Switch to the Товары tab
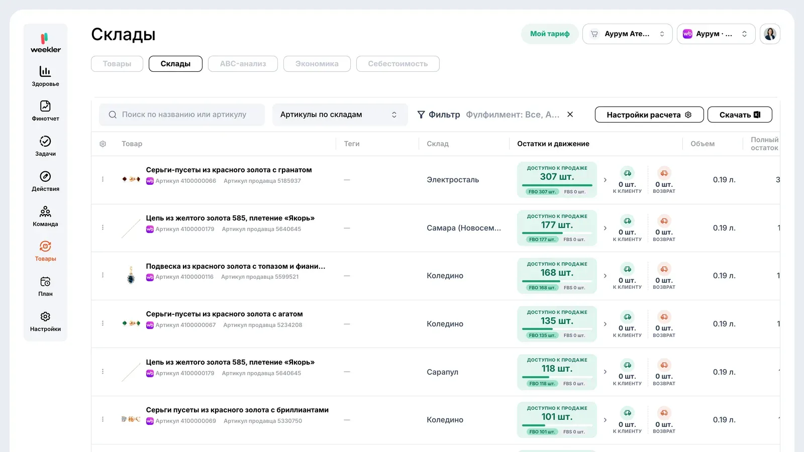Viewport: 804px width, 452px height. 117,64
